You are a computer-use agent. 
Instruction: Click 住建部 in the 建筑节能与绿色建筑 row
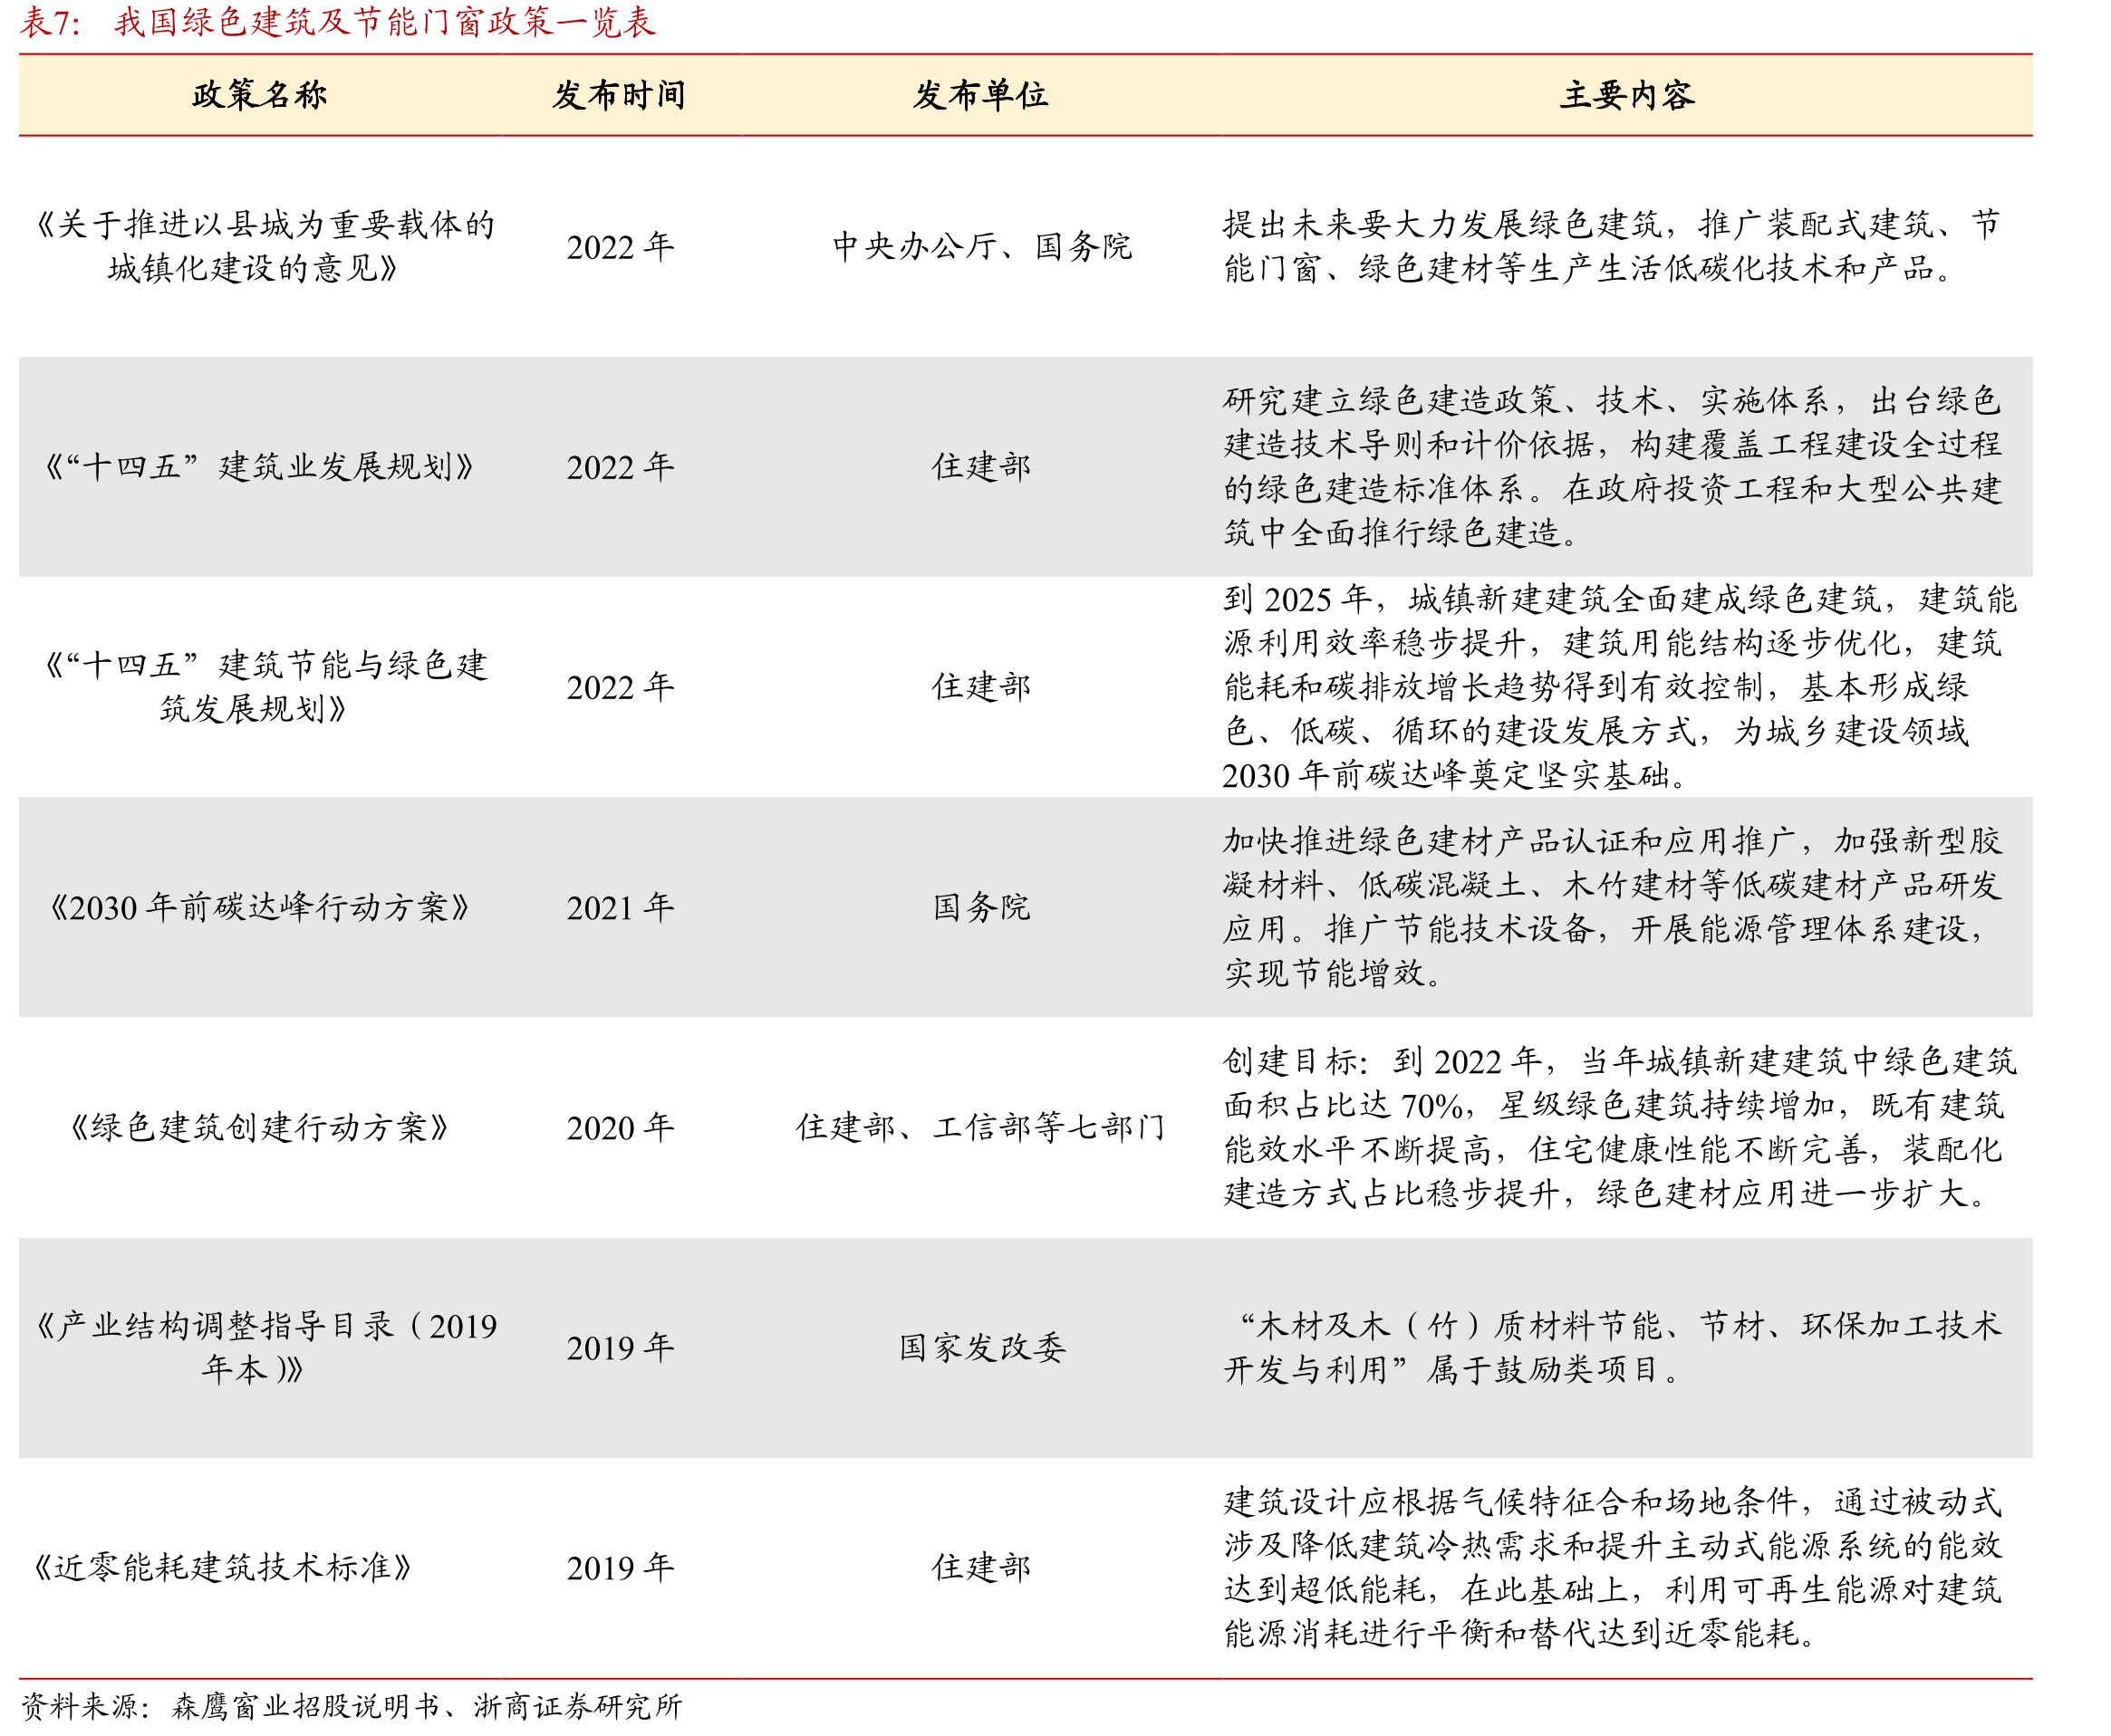(x=981, y=686)
